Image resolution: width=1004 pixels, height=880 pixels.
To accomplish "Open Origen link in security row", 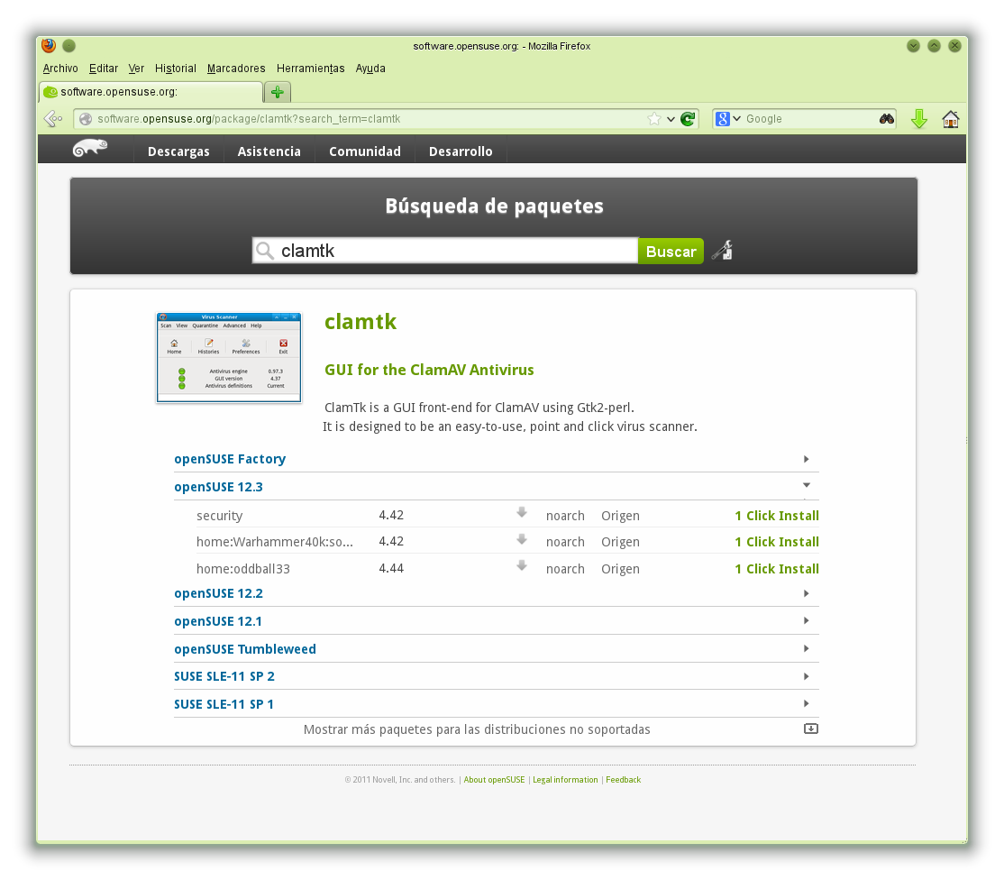I will [620, 516].
